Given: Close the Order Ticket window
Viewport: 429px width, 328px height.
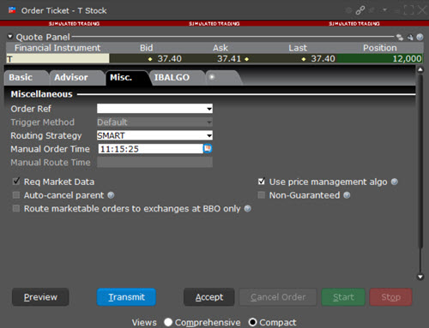Looking at the screenshot, I should pos(422,10).
